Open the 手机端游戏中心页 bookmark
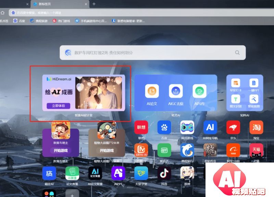This screenshot has width=274, height=197. pyautogui.click(x=91, y=21)
